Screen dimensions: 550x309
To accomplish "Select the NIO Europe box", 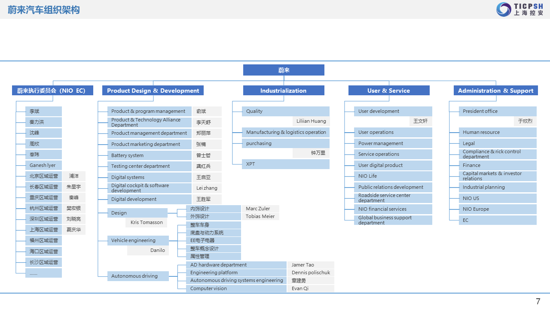I will (x=498, y=209).
